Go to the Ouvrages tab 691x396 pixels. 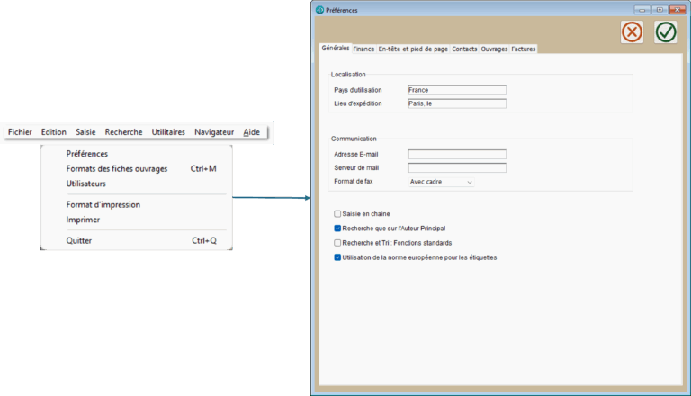(x=494, y=49)
